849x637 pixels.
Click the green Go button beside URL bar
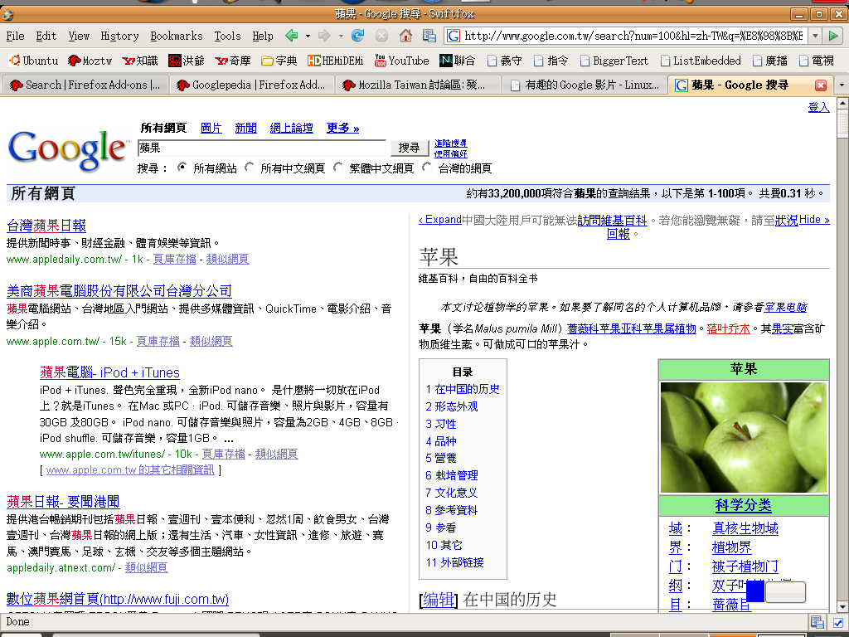click(x=833, y=36)
